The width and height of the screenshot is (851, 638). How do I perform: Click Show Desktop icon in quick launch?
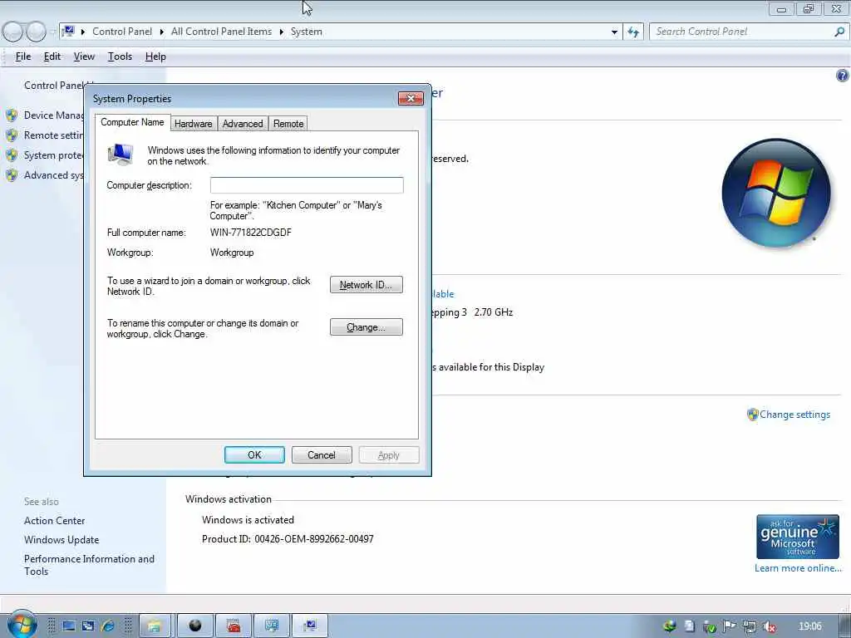pos(69,626)
